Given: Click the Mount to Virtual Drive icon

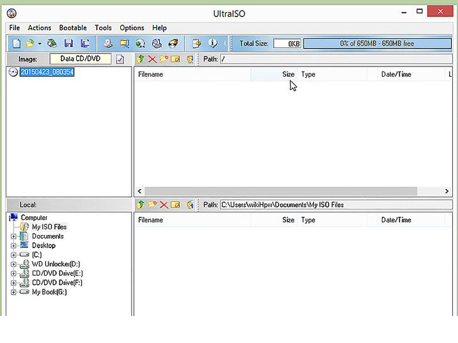Looking at the screenshot, I should click(x=140, y=43).
